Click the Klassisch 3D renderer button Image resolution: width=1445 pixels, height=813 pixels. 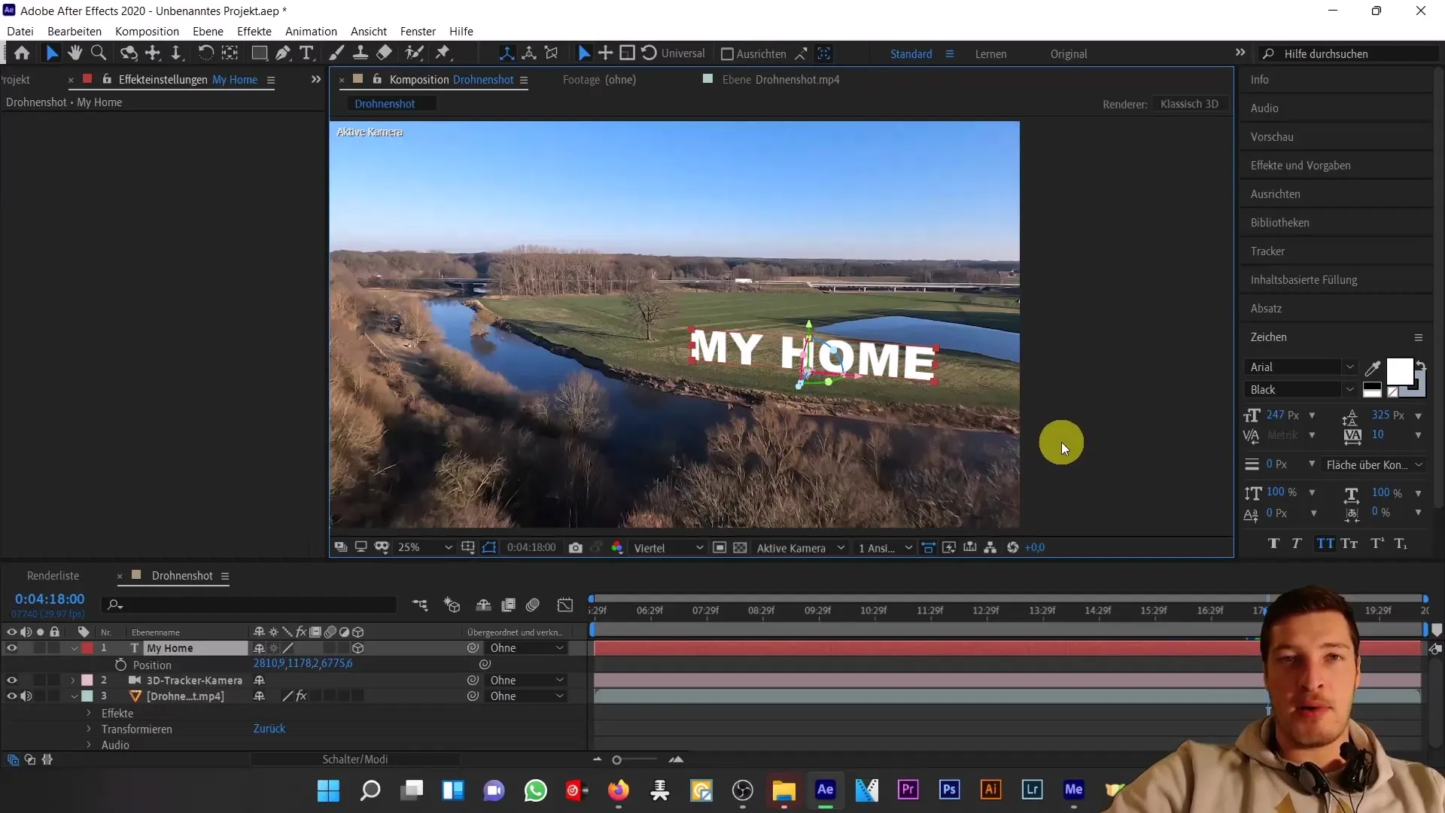pos(1189,104)
